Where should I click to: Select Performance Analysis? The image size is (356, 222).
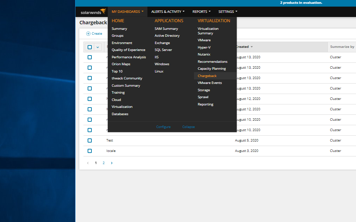[x=129, y=57]
